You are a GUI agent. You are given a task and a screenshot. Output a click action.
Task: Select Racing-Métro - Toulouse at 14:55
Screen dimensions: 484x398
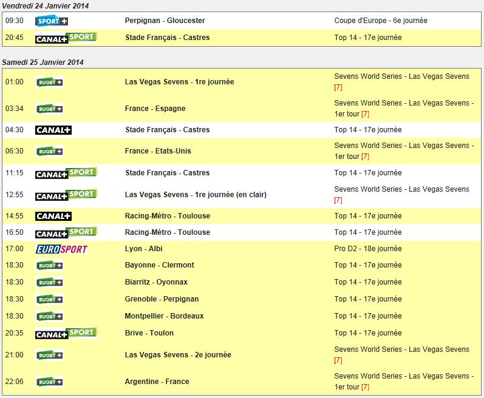167,216
